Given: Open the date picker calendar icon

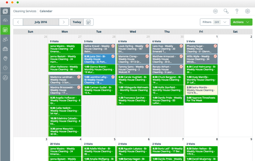Looking at the screenshot, I should point(88,22).
